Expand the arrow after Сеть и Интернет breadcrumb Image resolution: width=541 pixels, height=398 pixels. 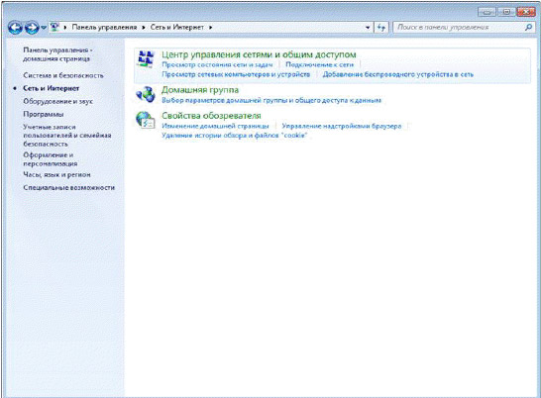pos(210,28)
